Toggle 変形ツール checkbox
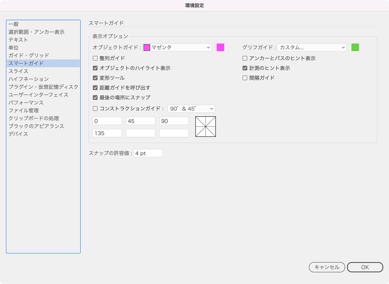Image resolution: width=389 pixels, height=284 pixels. click(95, 78)
